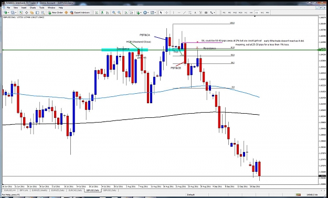This screenshot has width=328, height=198.
Task: Select the Horizontal Line drawing tool
Action: pyautogui.click(x=179, y=13)
